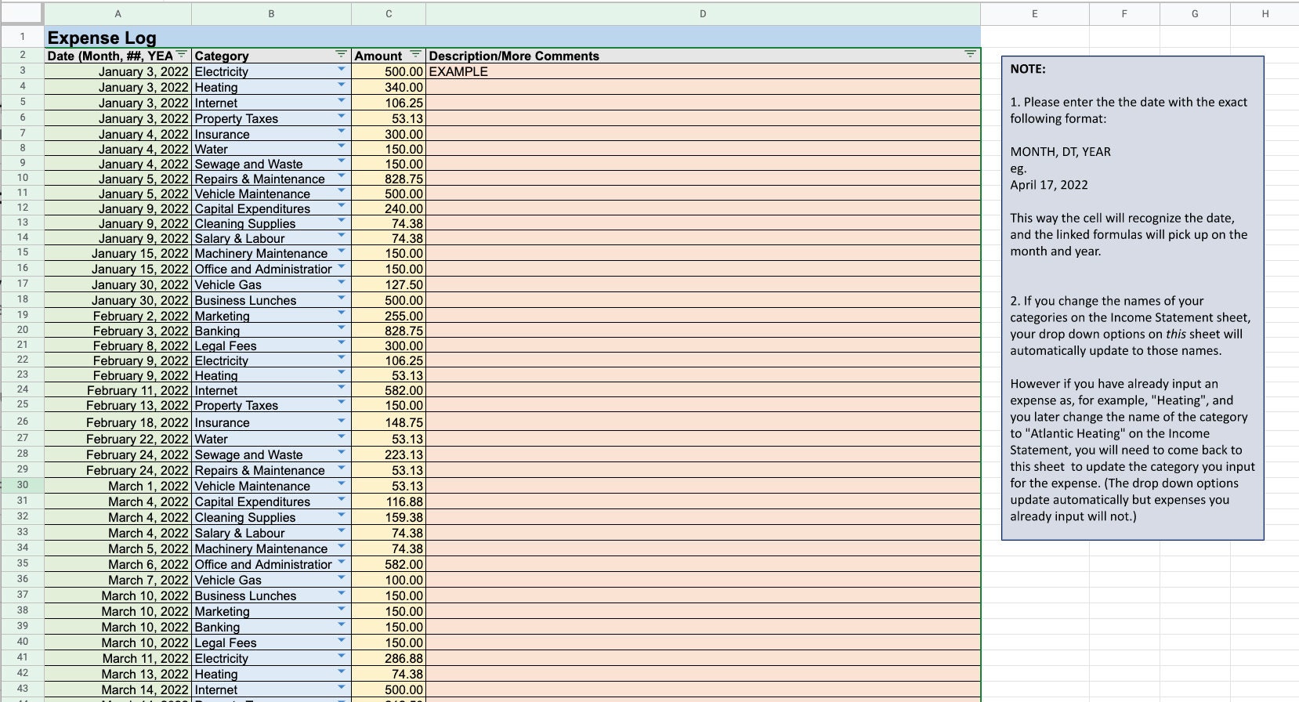The height and width of the screenshot is (702, 1299).
Task: Select the Internet cell in row 43
Action: (x=271, y=689)
